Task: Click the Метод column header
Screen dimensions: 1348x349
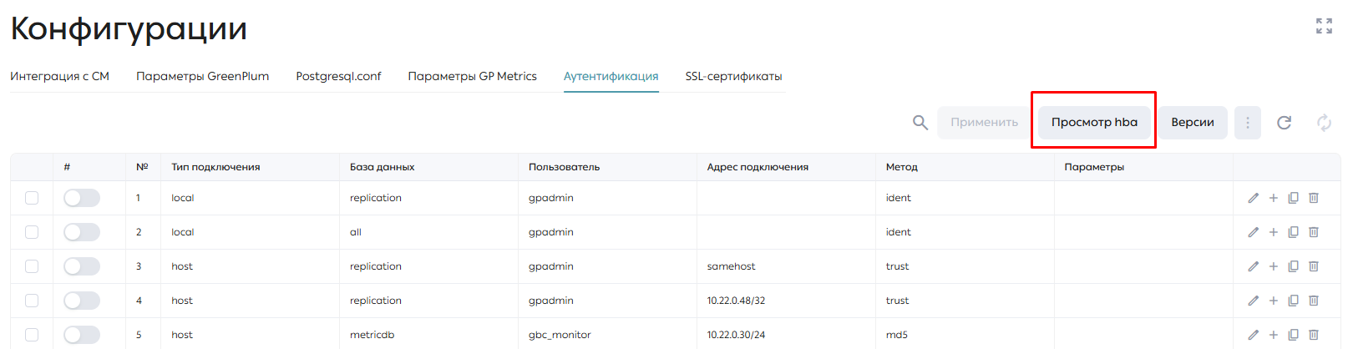Action: coord(902,167)
